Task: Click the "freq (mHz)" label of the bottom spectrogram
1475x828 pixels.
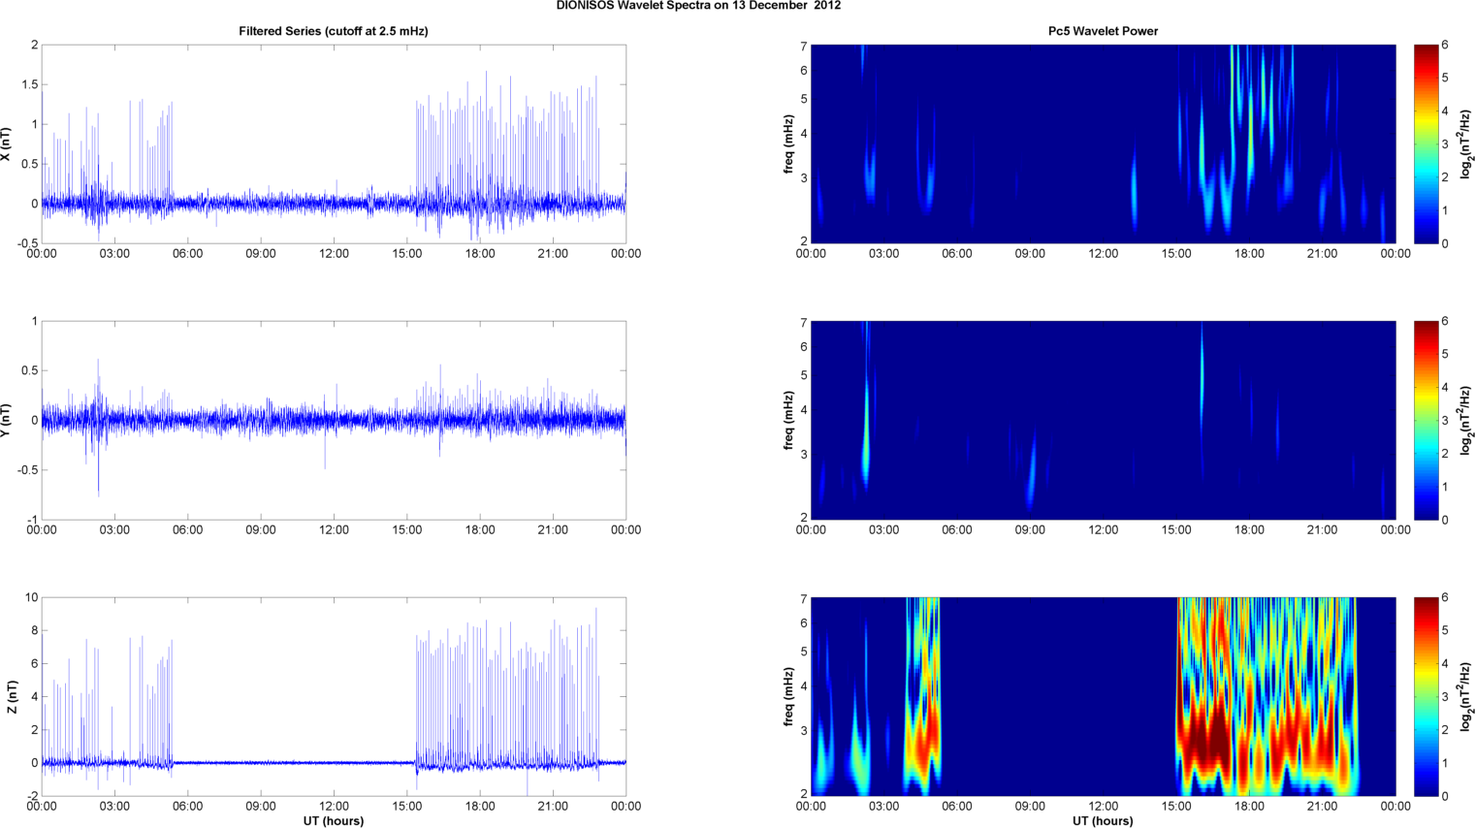Action: tap(788, 696)
